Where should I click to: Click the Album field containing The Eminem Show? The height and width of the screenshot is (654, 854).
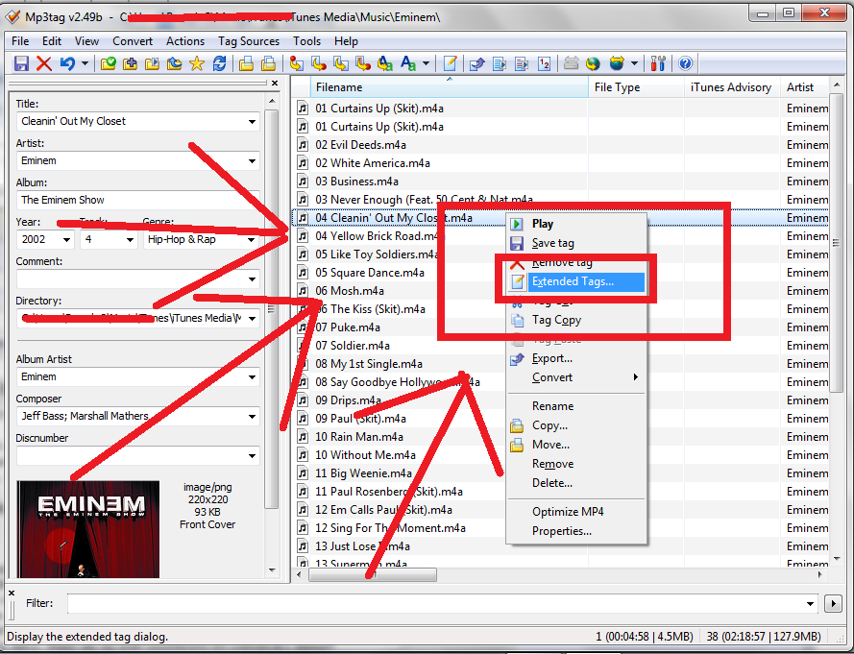pos(137,200)
